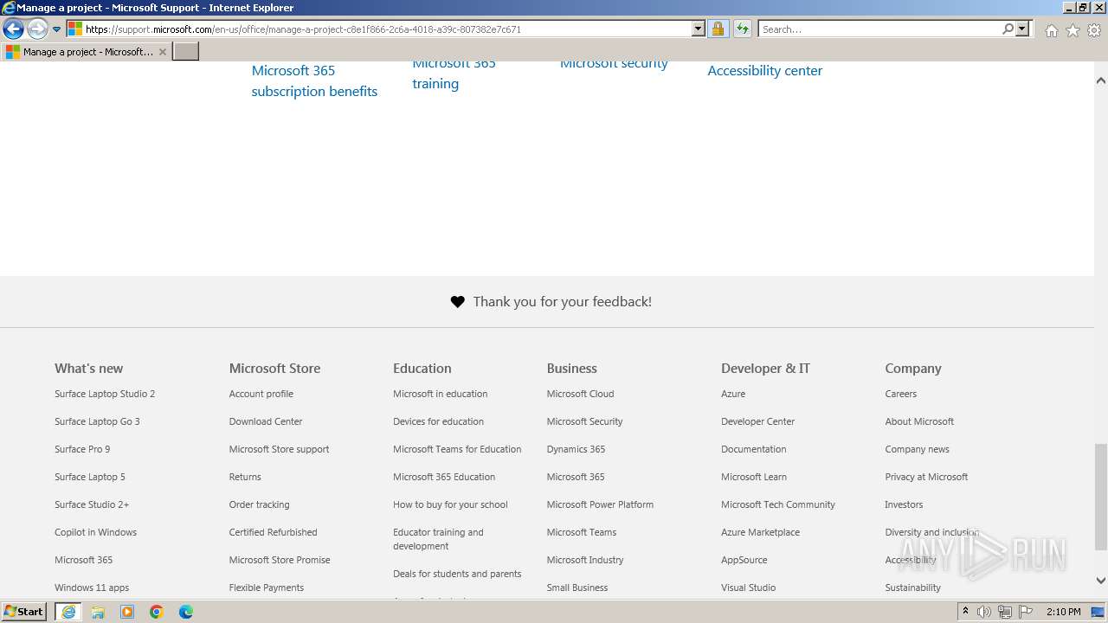The height and width of the screenshot is (623, 1108).
Task: Open Deals for students and parents link
Action: pyautogui.click(x=457, y=574)
